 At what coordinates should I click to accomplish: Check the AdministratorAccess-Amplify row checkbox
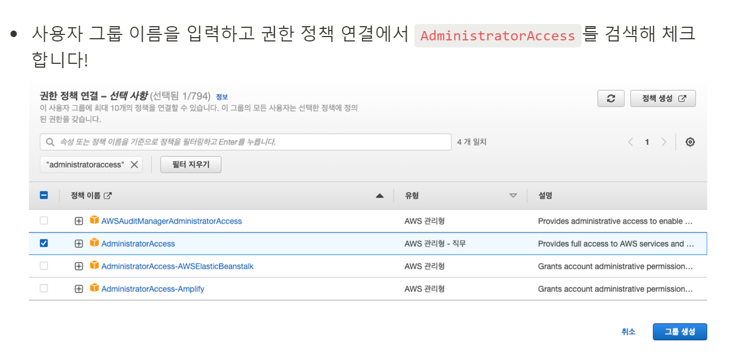click(44, 289)
